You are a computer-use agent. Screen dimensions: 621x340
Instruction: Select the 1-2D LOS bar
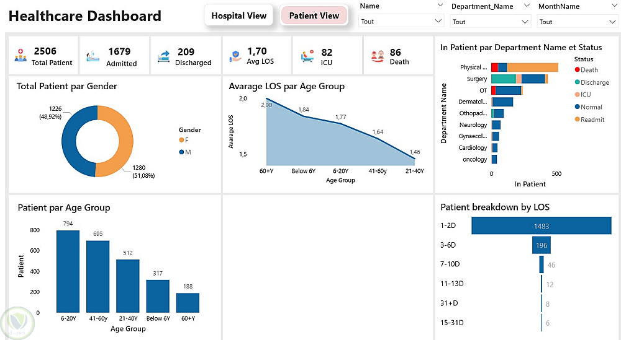[541, 226]
